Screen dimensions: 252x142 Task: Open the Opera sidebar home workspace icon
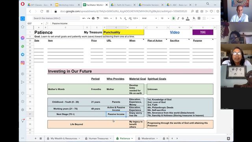(23, 19)
